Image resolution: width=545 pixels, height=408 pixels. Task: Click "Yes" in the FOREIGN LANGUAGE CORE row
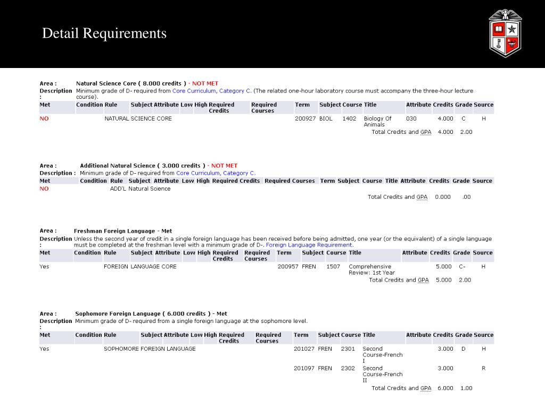pyautogui.click(x=44, y=267)
